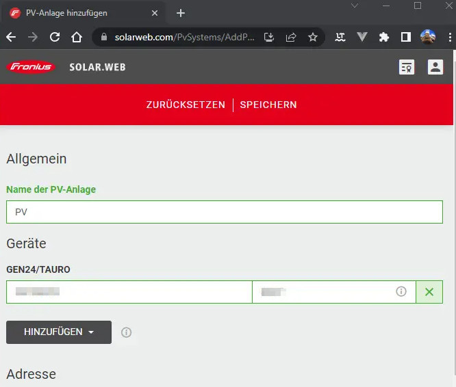This screenshot has height=387, width=456.
Task: Open the tab search chevron in title bar
Action: [x=355, y=6]
